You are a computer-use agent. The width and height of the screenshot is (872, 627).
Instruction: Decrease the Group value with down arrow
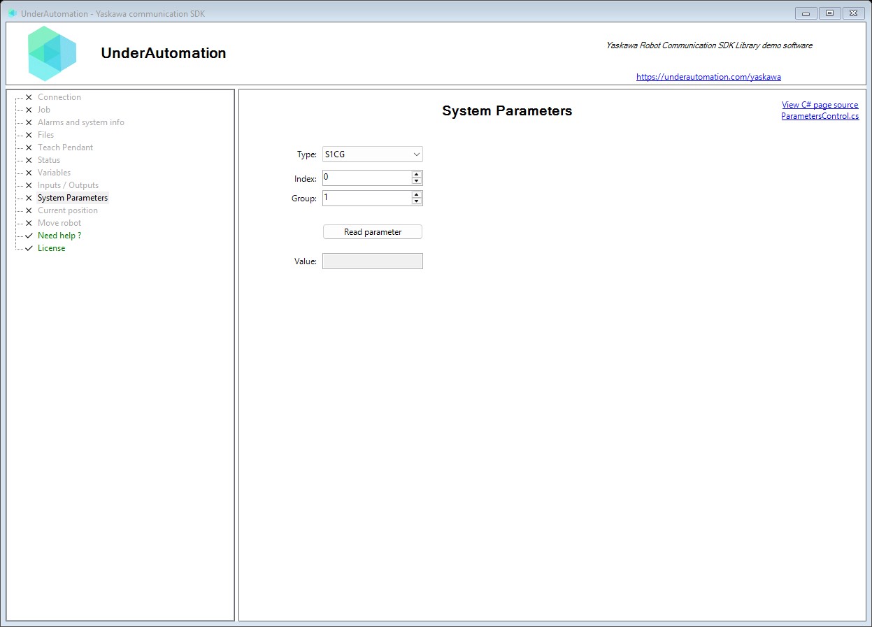click(x=417, y=201)
